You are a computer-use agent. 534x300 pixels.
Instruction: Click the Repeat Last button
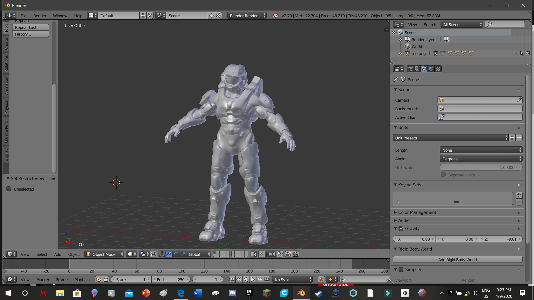(30, 27)
